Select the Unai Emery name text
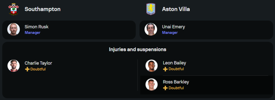 pos(174,27)
